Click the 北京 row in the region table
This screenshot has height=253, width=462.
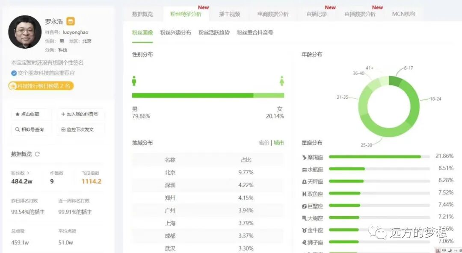point(208,173)
